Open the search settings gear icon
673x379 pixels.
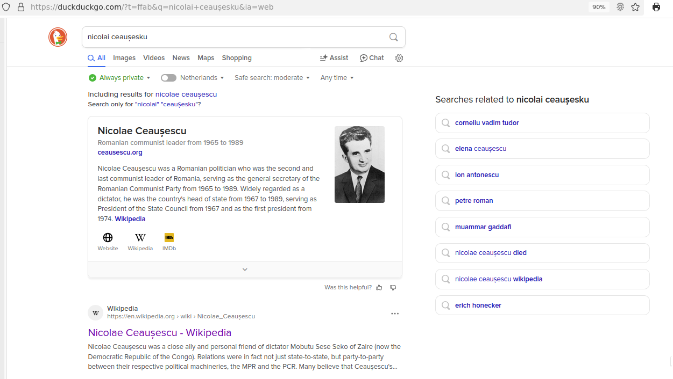pos(399,58)
